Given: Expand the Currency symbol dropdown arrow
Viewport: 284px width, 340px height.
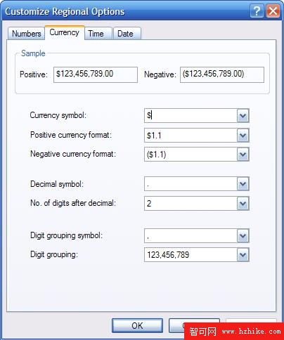Looking at the screenshot, I should 243,115.
